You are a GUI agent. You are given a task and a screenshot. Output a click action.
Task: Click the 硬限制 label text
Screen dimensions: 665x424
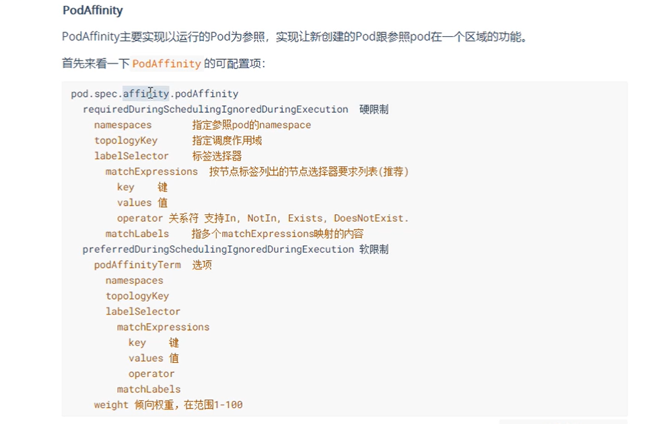[374, 109]
